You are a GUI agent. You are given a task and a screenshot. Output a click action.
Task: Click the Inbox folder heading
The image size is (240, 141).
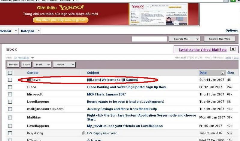pyautogui.click(x=11, y=49)
